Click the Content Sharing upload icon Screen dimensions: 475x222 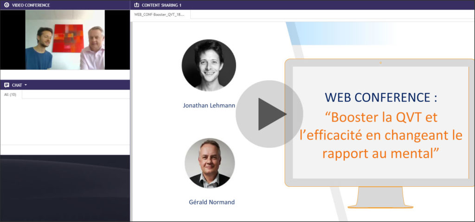[136, 5]
